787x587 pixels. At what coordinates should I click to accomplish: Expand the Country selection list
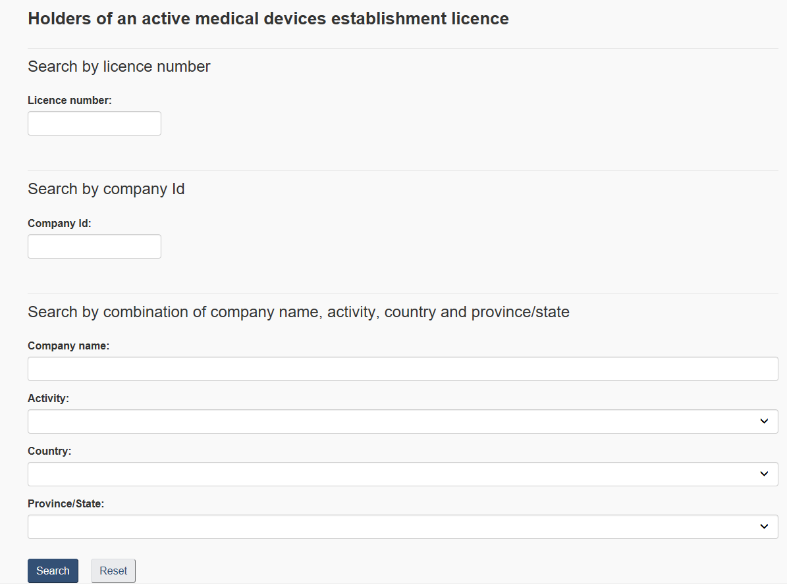pos(395,474)
